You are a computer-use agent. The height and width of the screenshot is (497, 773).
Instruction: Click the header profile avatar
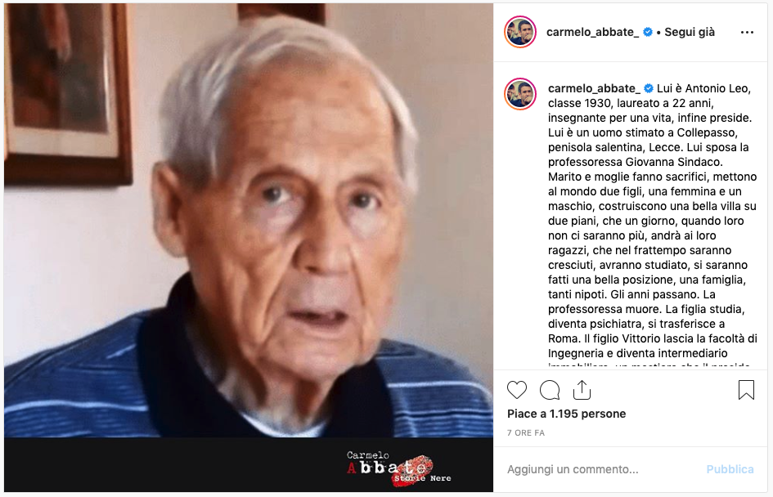click(520, 32)
